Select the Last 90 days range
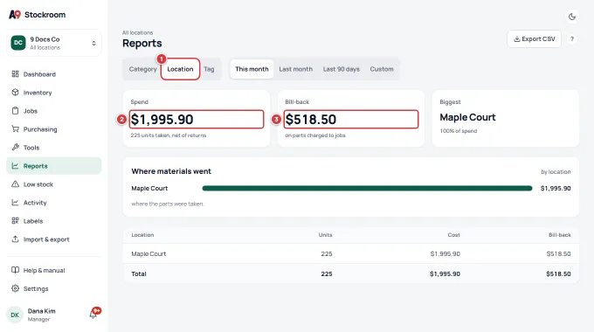 (342, 69)
